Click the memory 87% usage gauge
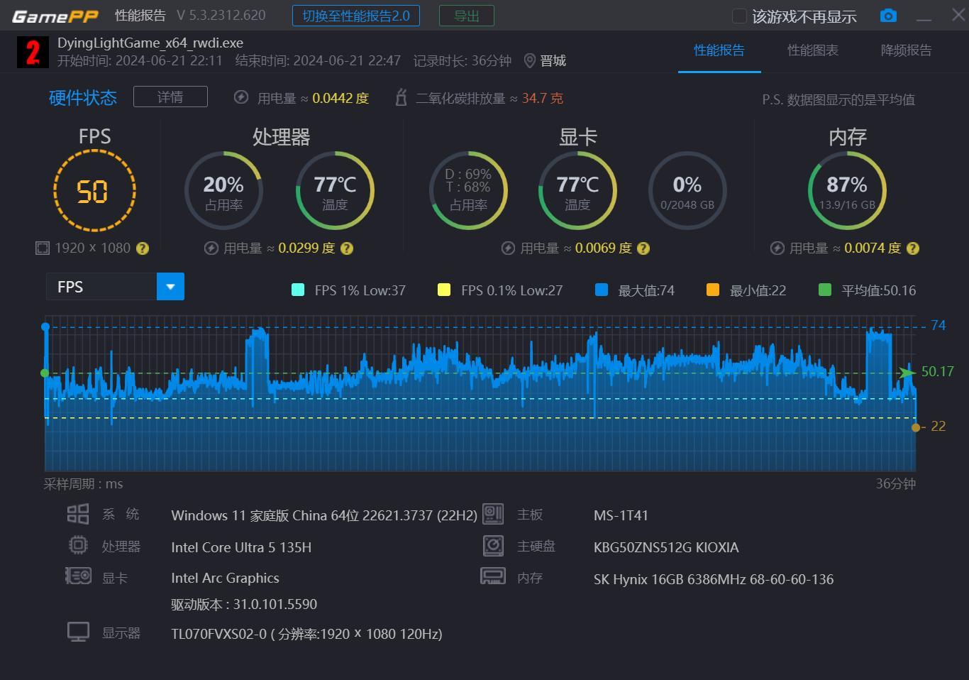This screenshot has height=680, width=969. [847, 190]
